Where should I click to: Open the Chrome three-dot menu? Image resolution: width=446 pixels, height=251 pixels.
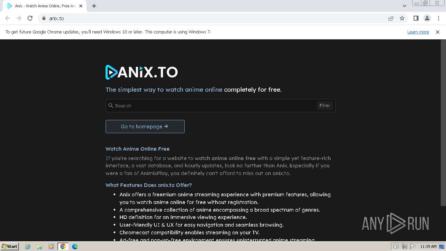point(438,18)
